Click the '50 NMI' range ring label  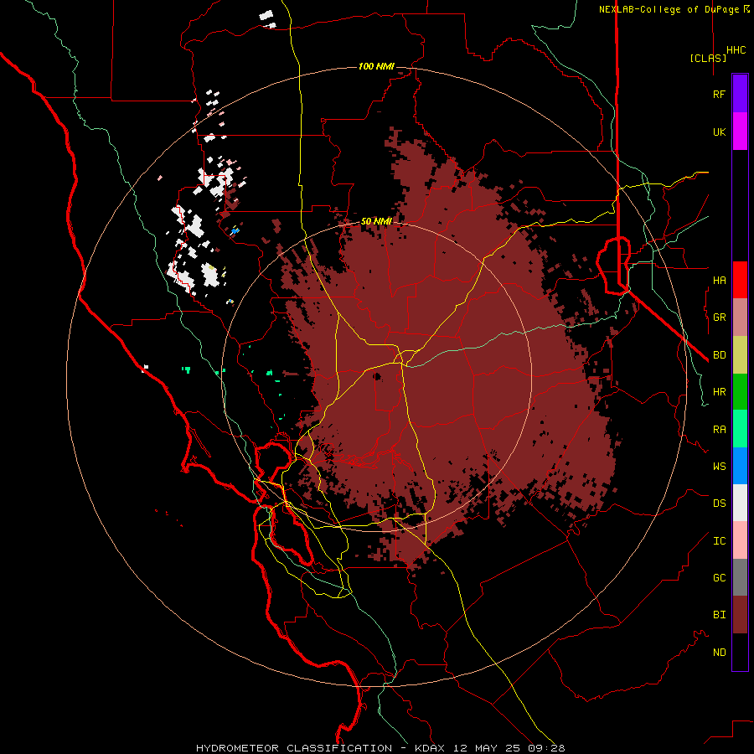coord(376,221)
